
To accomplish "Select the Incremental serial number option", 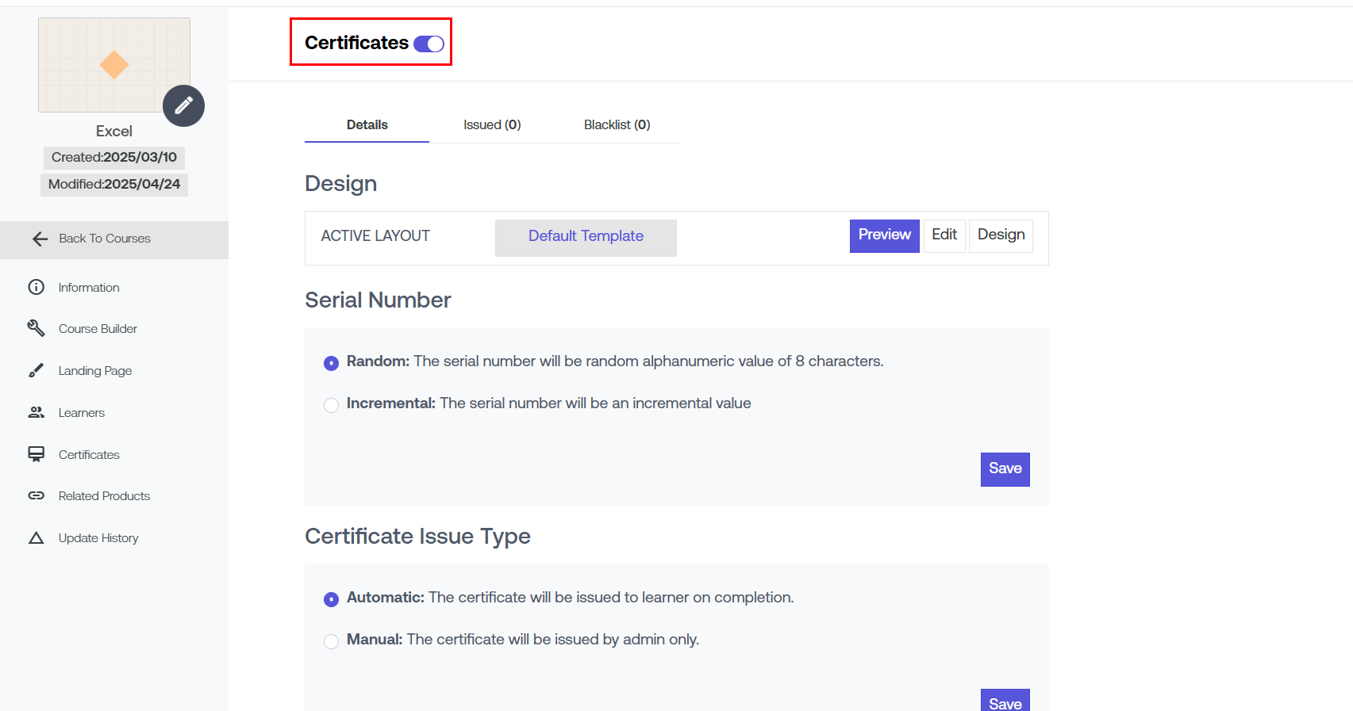I will (x=332, y=405).
